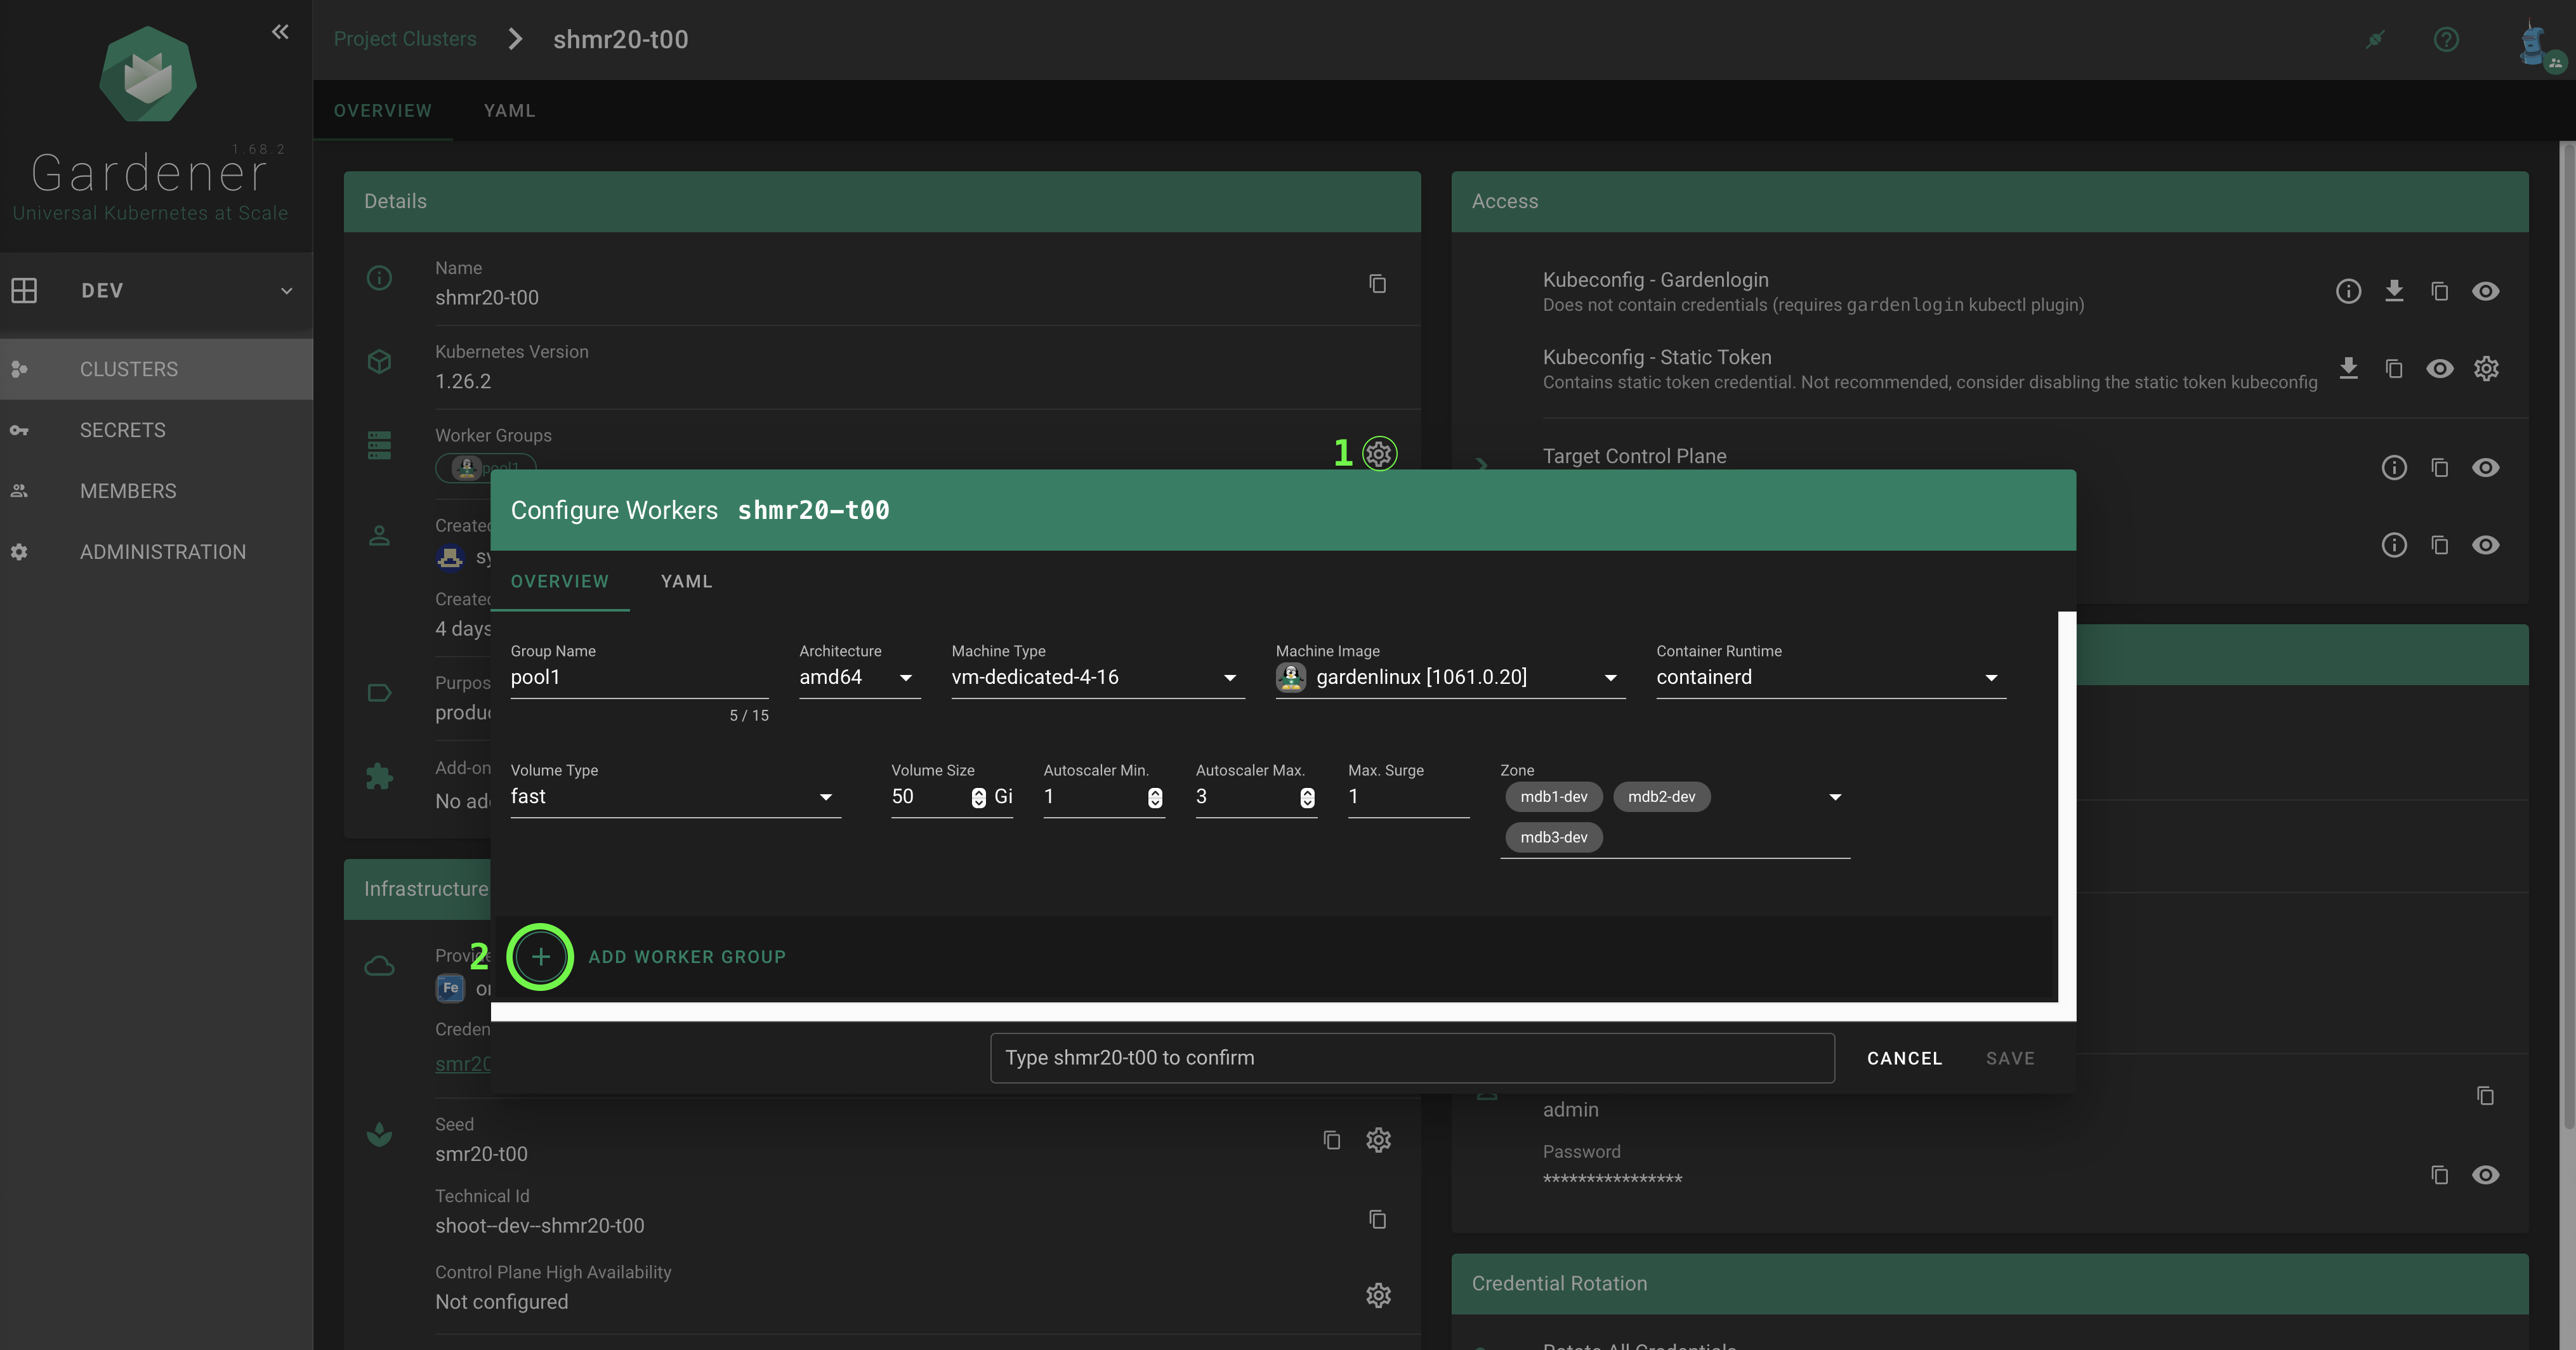The height and width of the screenshot is (1350, 2576).
Task: Click ADD WORKER GROUP
Action: [686, 956]
